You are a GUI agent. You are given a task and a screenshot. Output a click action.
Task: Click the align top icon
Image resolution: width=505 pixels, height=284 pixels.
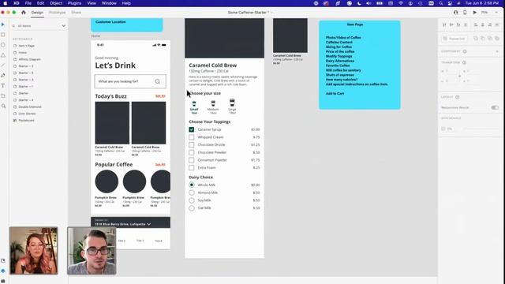coord(444,24)
